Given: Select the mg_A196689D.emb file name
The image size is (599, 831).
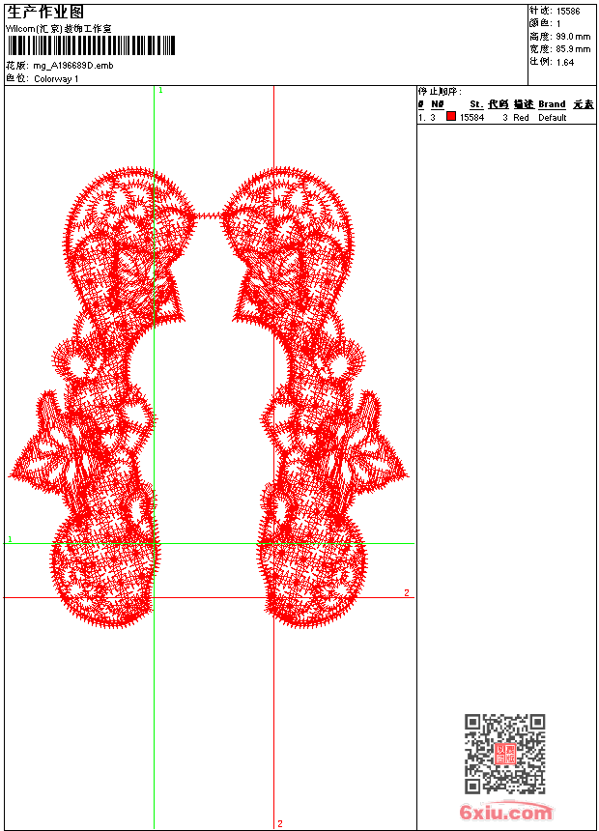Looking at the screenshot, I should coord(73,66).
